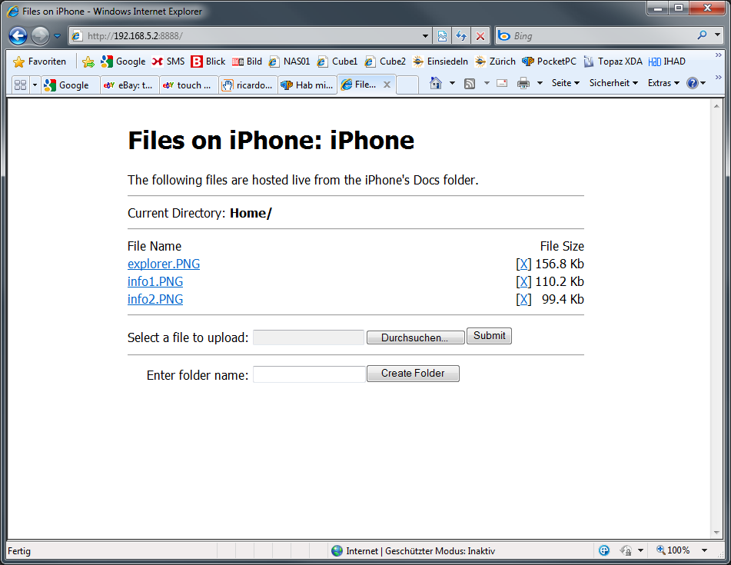Switch to the 'touch ...' tab

tap(189, 85)
